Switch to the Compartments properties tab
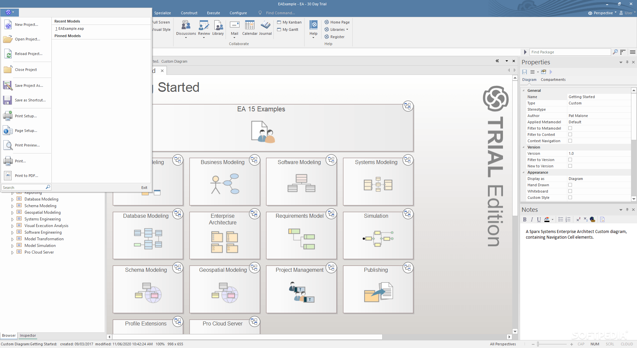Image resolution: width=637 pixels, height=348 pixels. point(553,80)
